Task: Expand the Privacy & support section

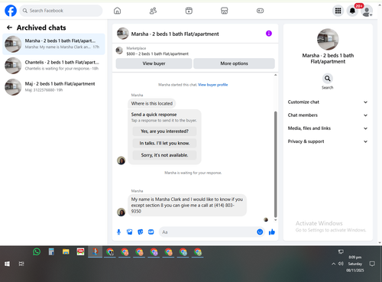Action: click(328, 141)
